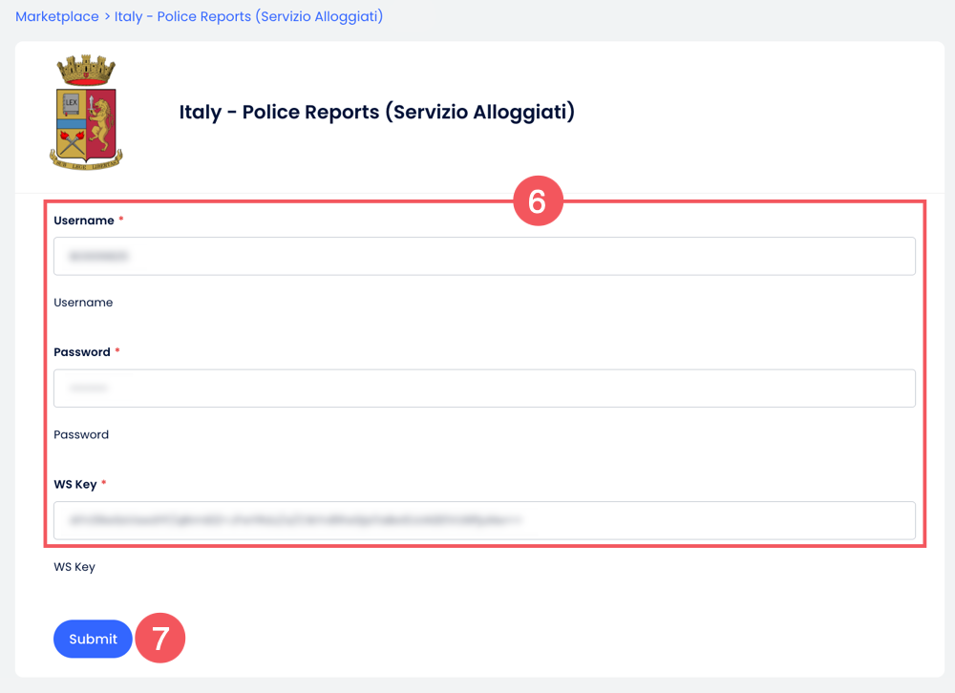
Task: Focus the Username input field
Action: click(x=484, y=257)
